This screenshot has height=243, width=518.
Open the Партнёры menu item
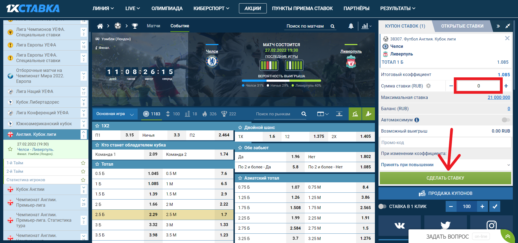[x=356, y=8]
